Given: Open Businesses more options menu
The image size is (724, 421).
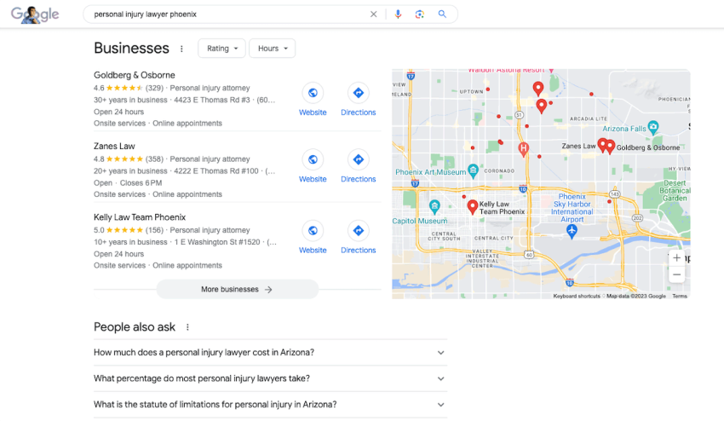Looking at the screenshot, I should point(181,49).
